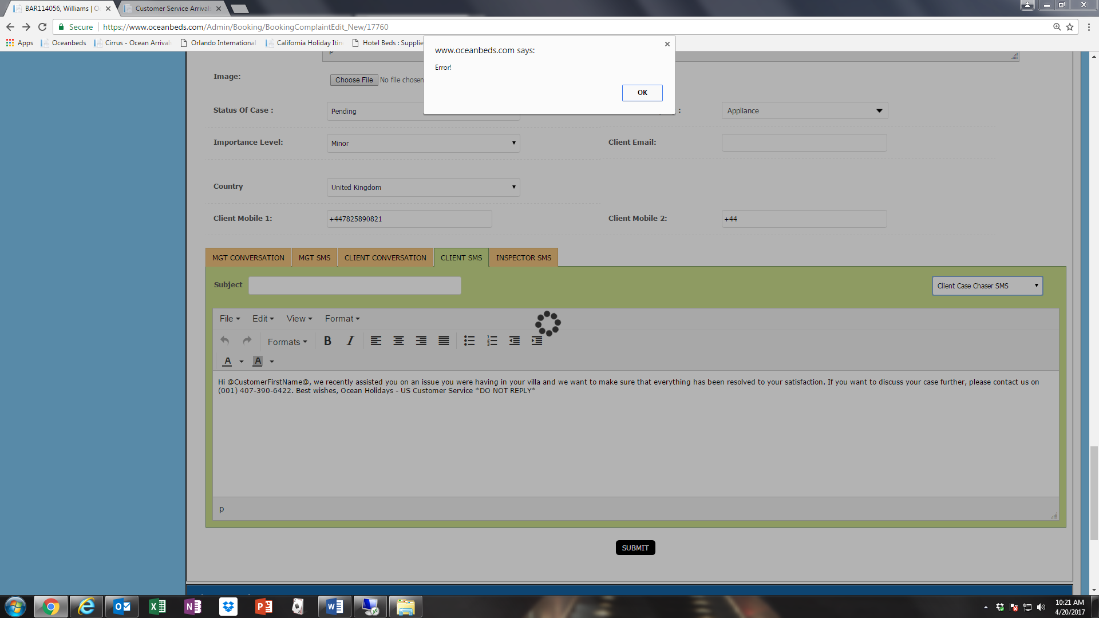Decrease indent using toolbar icon
Image resolution: width=1099 pixels, height=618 pixels.
coord(515,341)
